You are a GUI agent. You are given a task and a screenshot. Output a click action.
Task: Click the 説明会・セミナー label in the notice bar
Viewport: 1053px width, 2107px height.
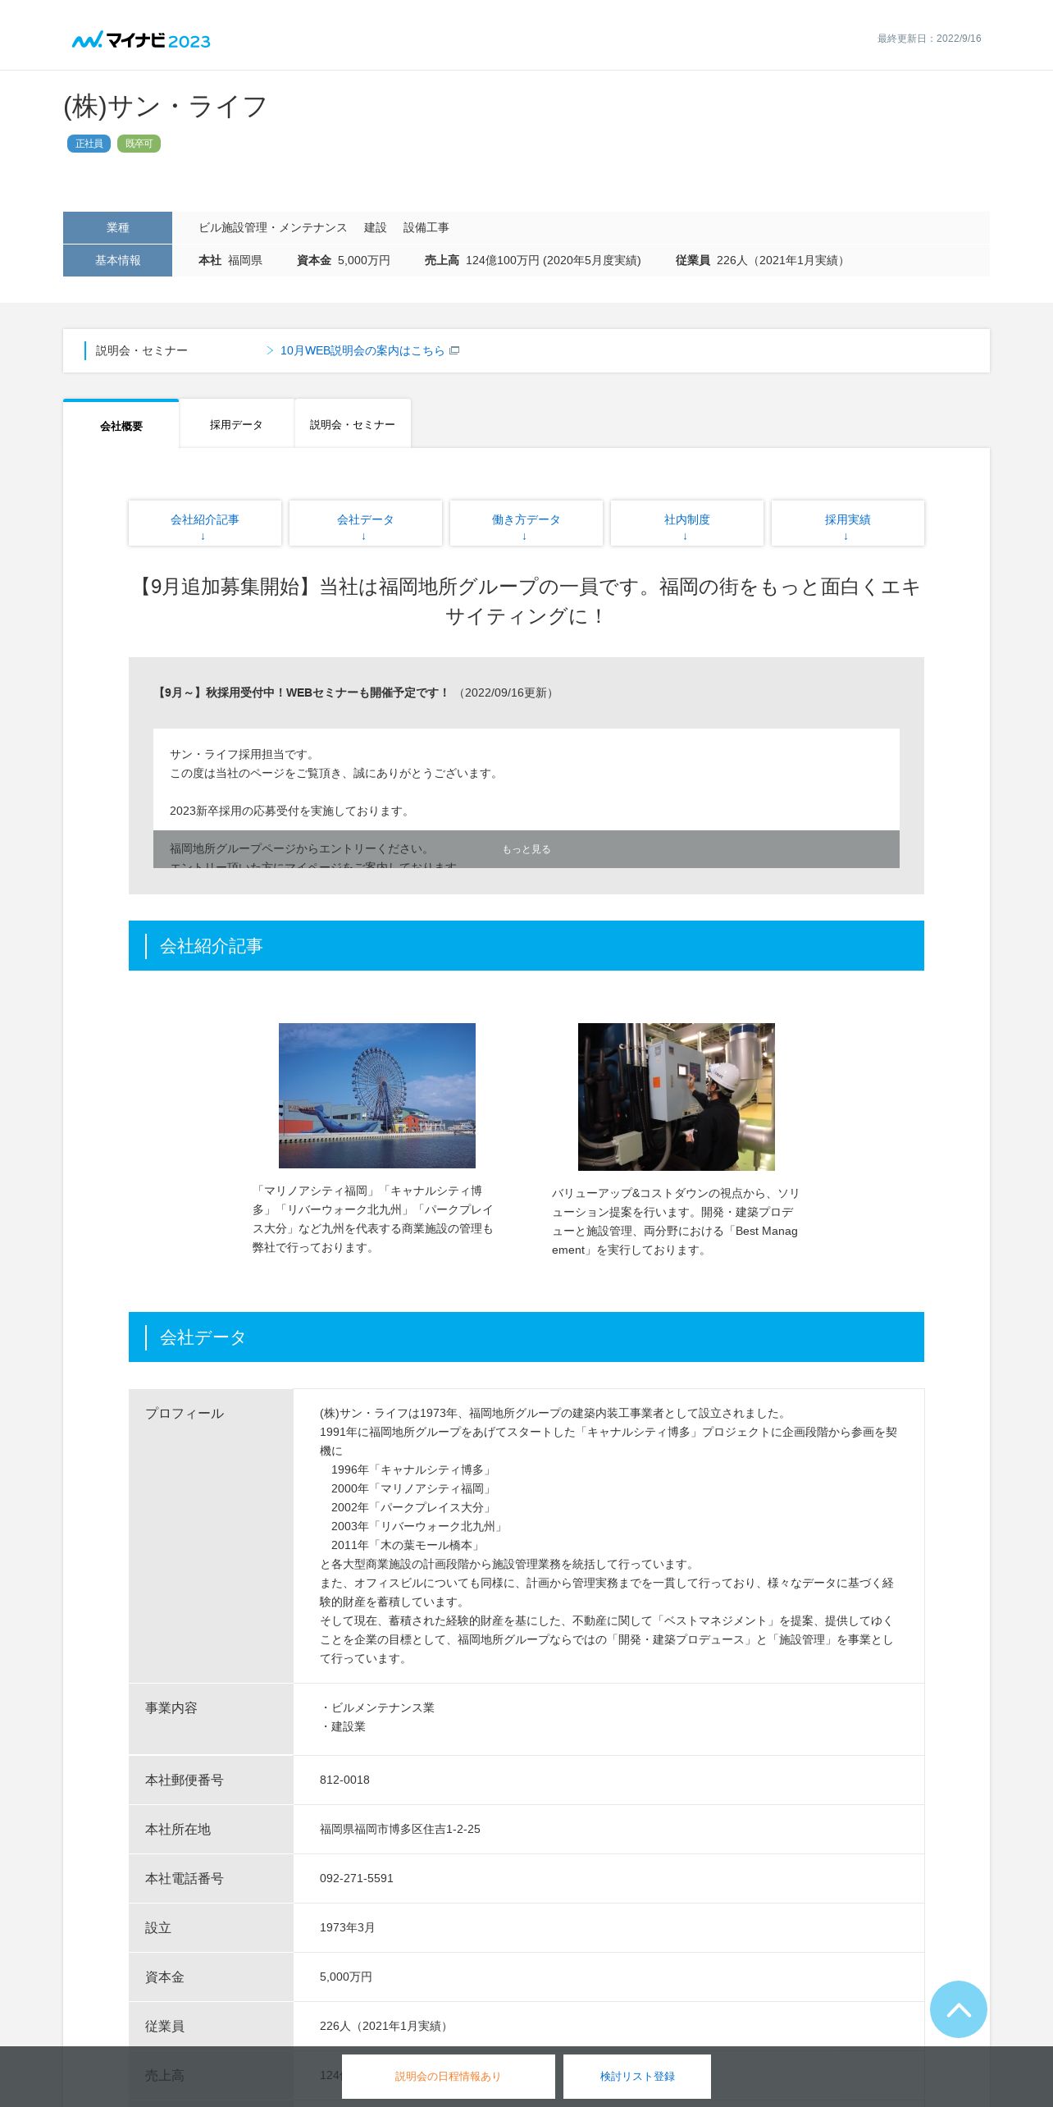point(142,350)
